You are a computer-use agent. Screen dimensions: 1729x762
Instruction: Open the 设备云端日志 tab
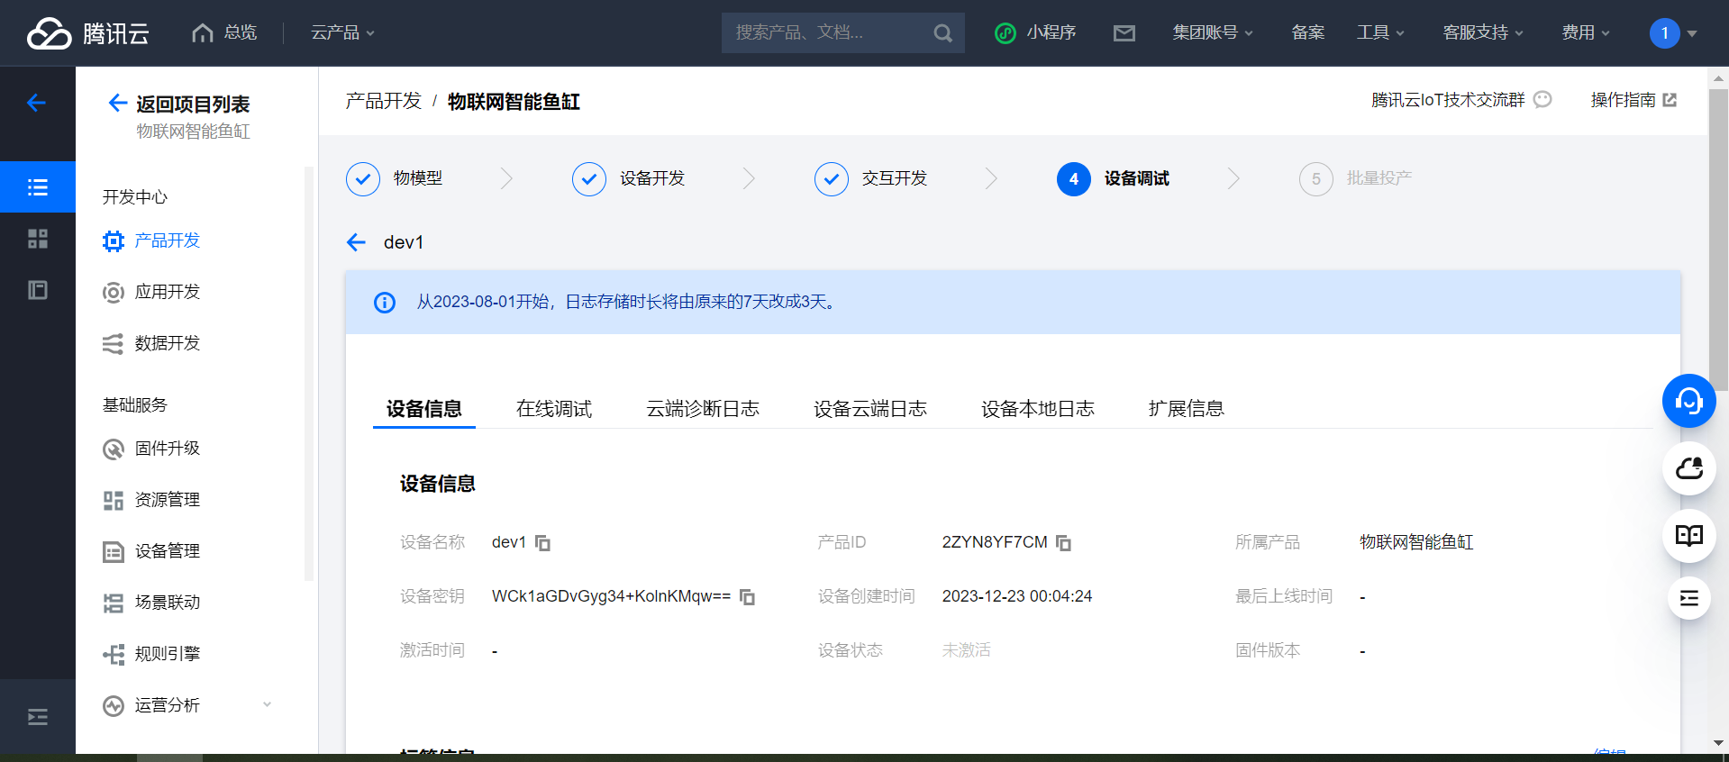(x=869, y=409)
